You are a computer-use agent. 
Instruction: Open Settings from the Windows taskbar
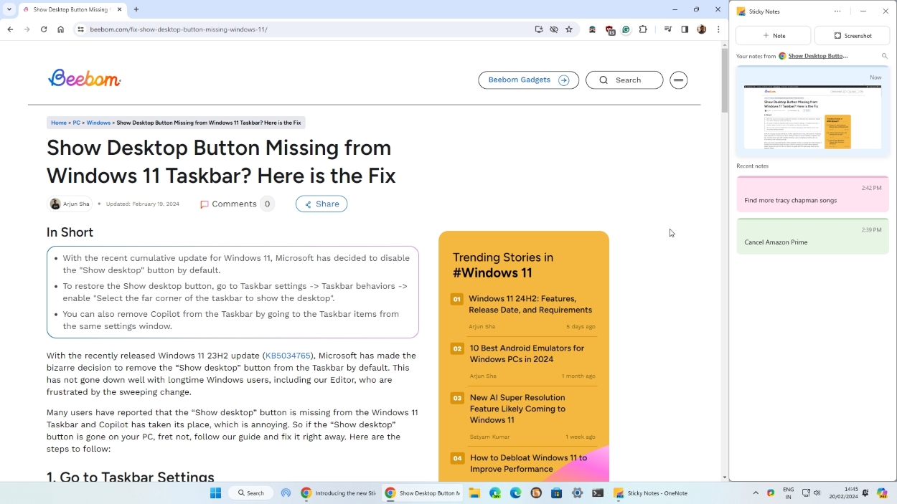click(577, 493)
